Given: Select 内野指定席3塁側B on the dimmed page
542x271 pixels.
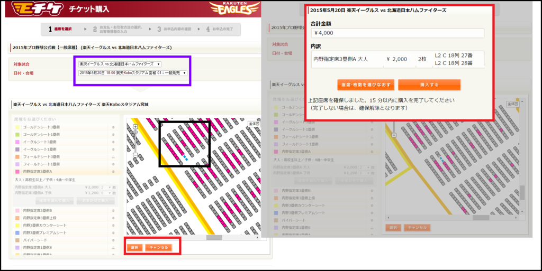Looking at the screenshot, I should point(324,190).
